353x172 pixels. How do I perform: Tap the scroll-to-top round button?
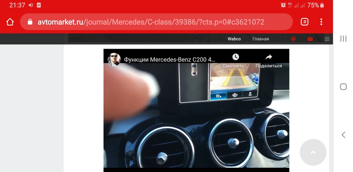coord(313,152)
